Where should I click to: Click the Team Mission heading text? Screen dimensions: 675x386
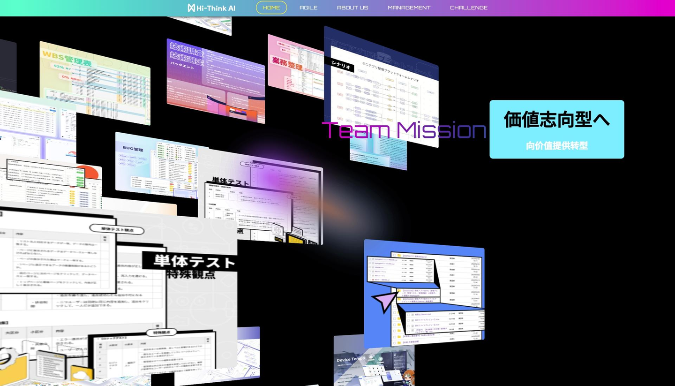404,130
